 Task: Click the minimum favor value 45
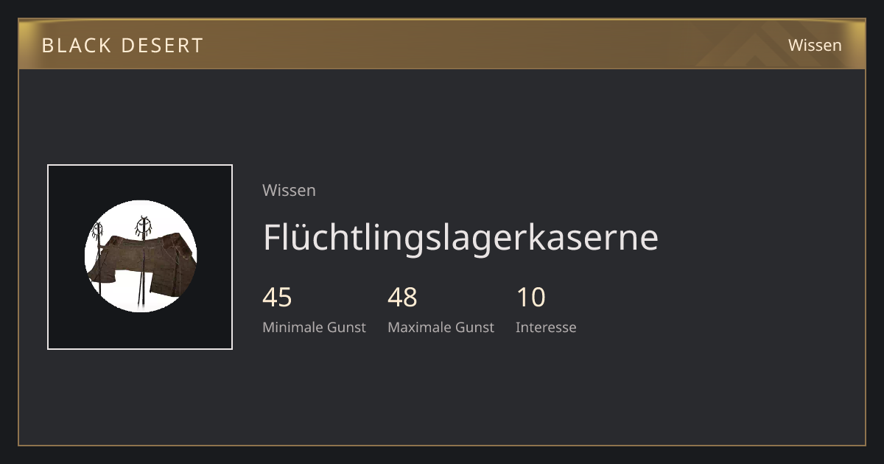277,298
